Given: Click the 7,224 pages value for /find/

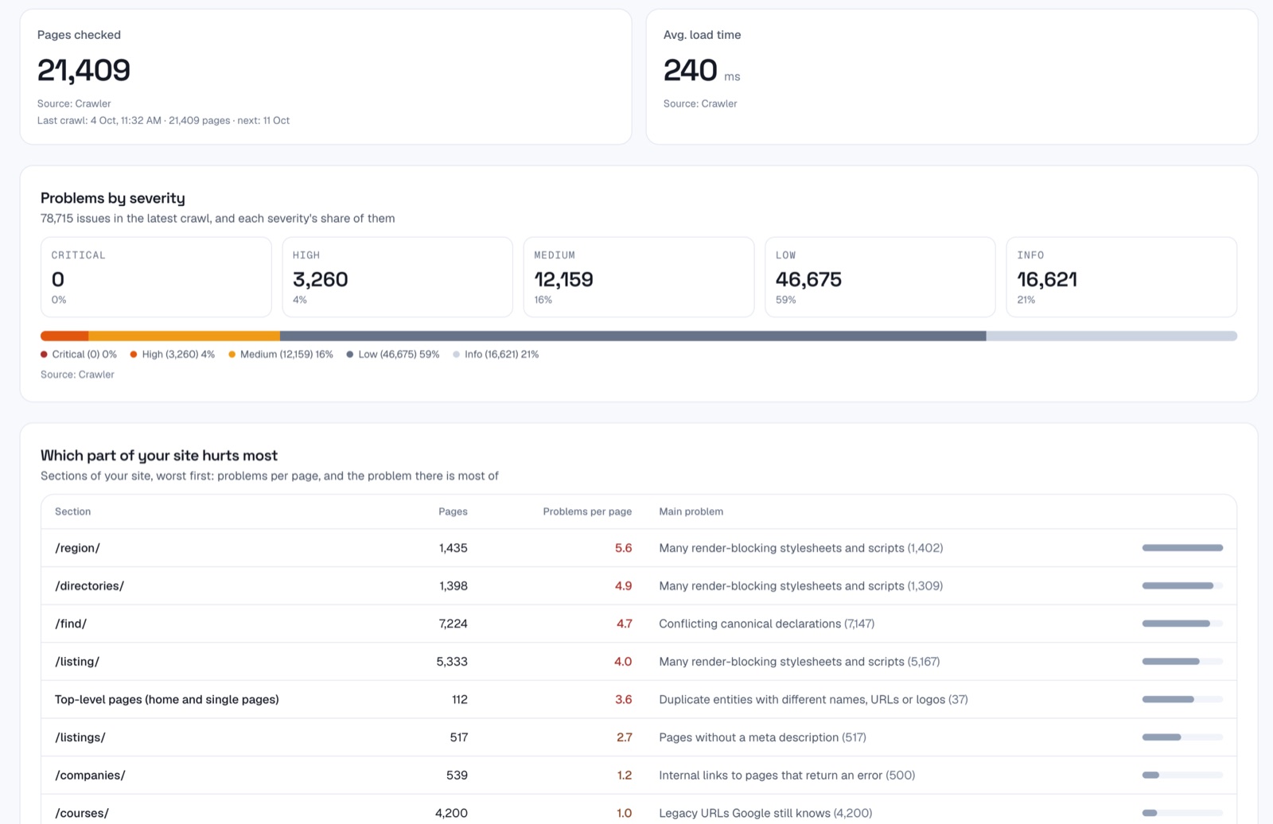Looking at the screenshot, I should [453, 624].
